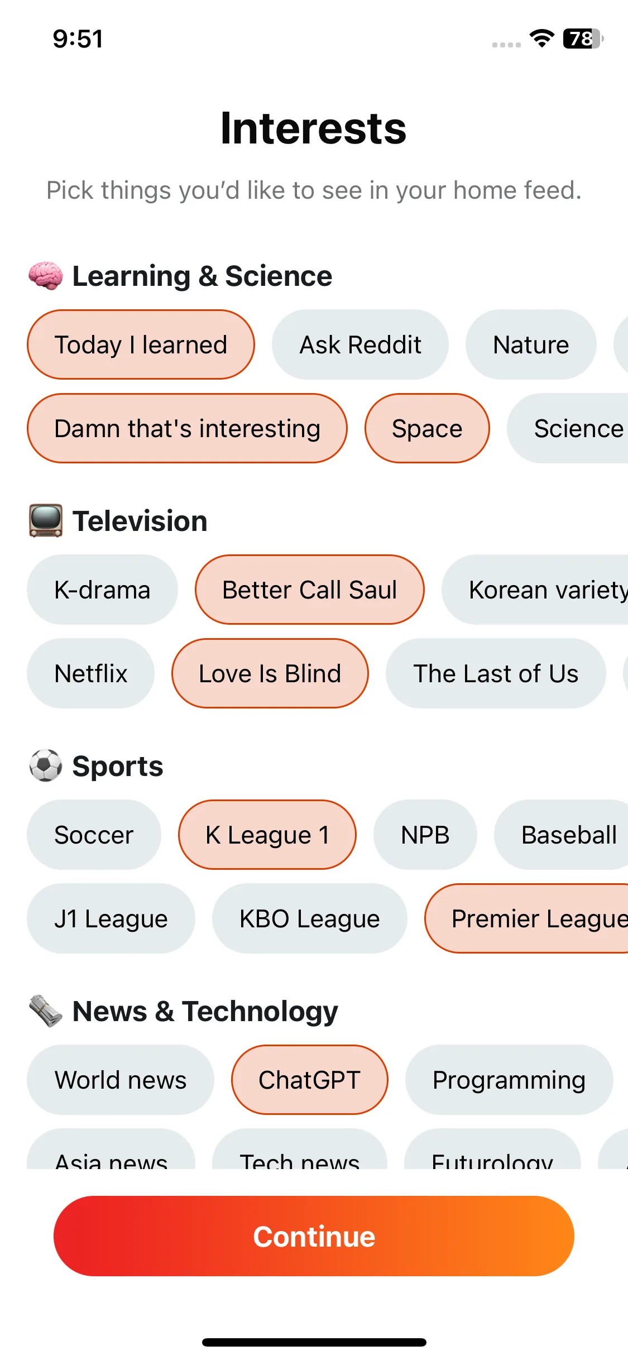
Task: Choose the World news interest
Action: [121, 1080]
